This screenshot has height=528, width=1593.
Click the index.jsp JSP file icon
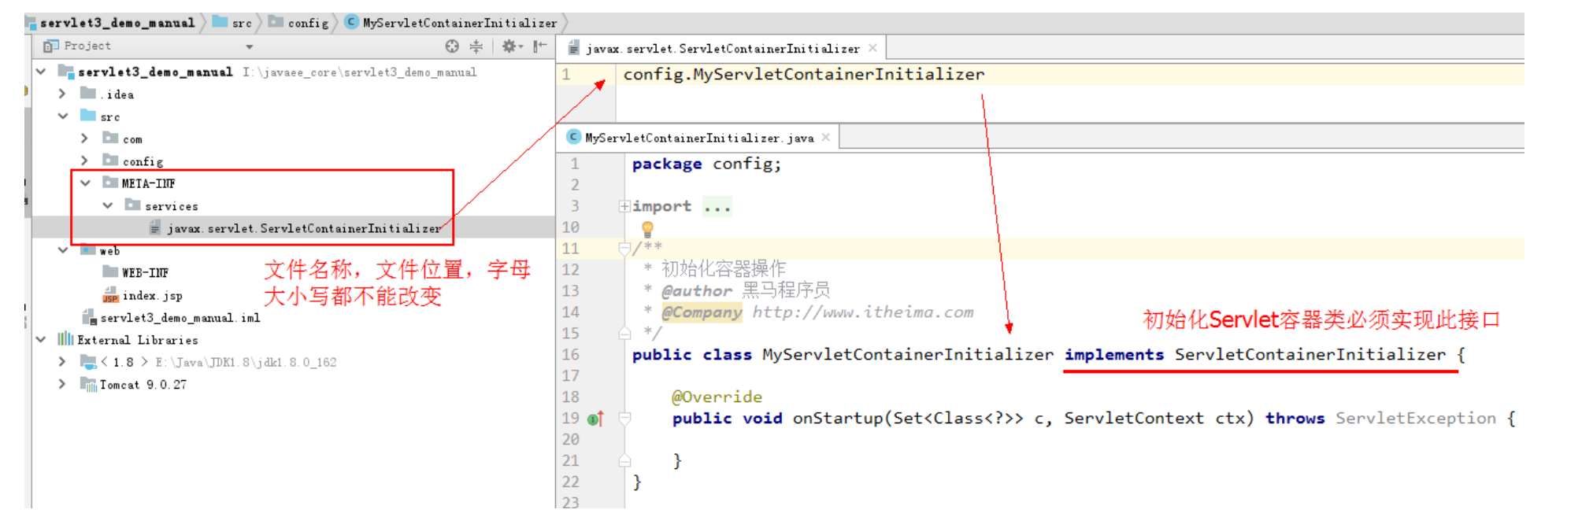click(x=110, y=295)
